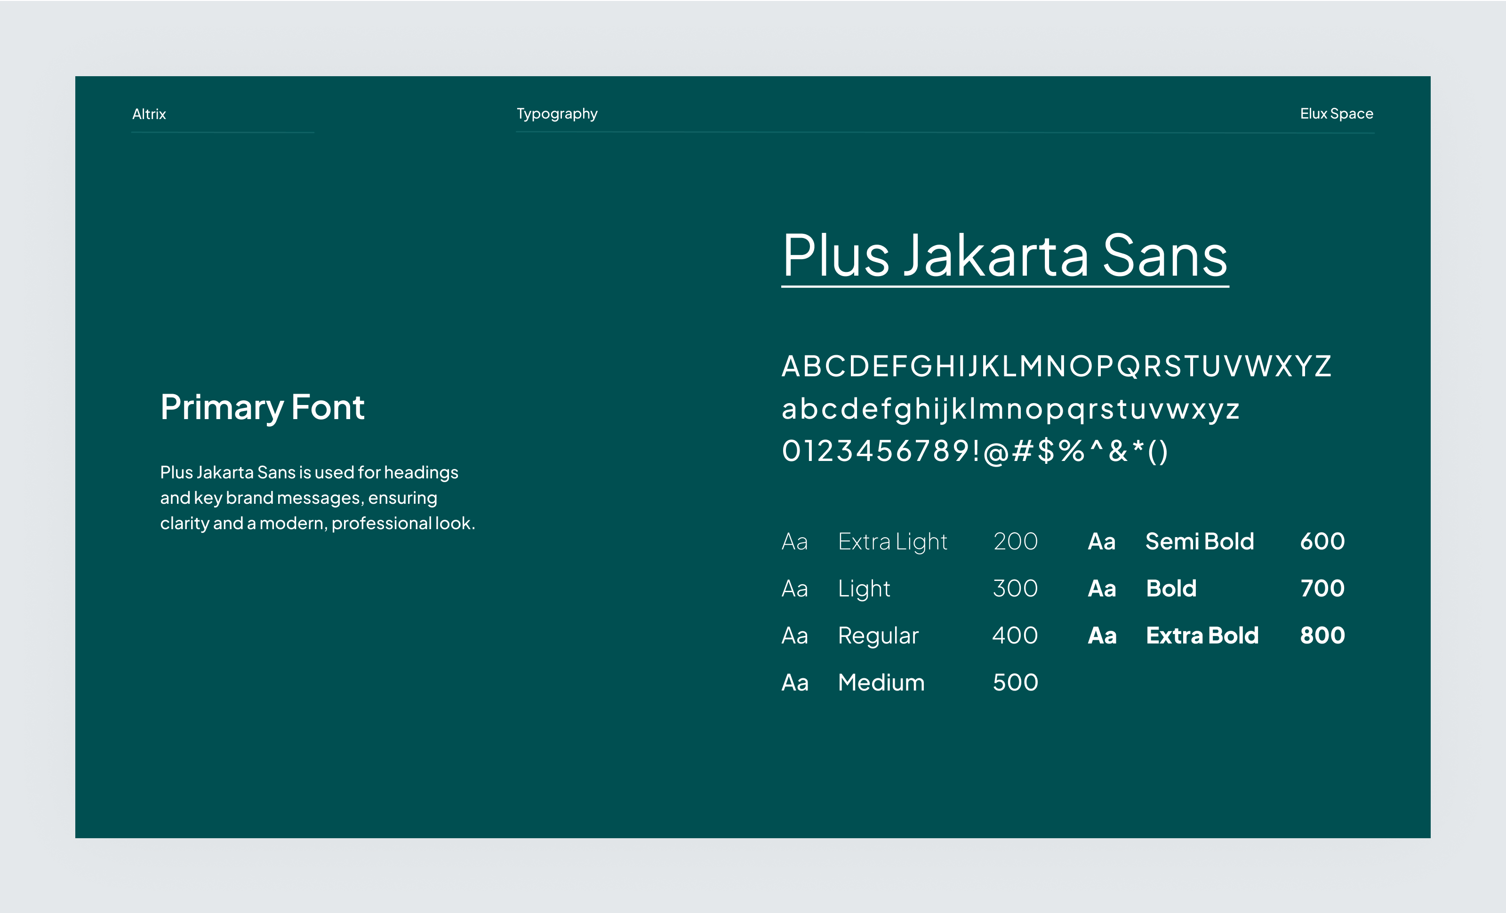
Task: Click the Extra Bold weight label
Action: click(1202, 635)
